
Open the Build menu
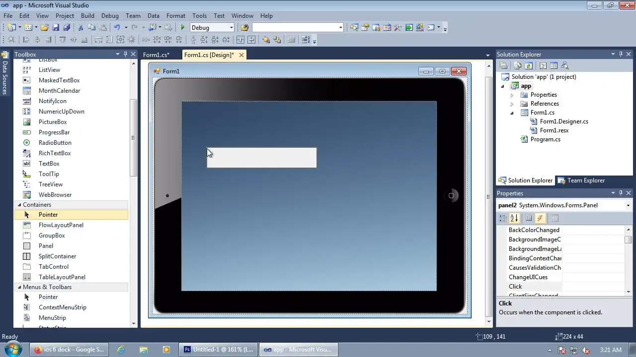87,16
